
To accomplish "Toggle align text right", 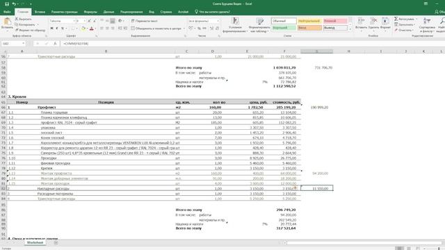I will coord(113,28).
